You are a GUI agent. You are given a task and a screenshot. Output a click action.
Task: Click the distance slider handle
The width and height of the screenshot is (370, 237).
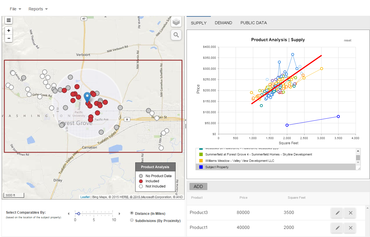[x=79, y=214]
